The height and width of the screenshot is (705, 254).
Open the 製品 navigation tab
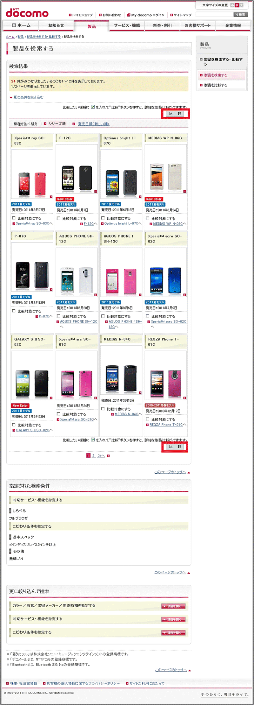pos(91,26)
